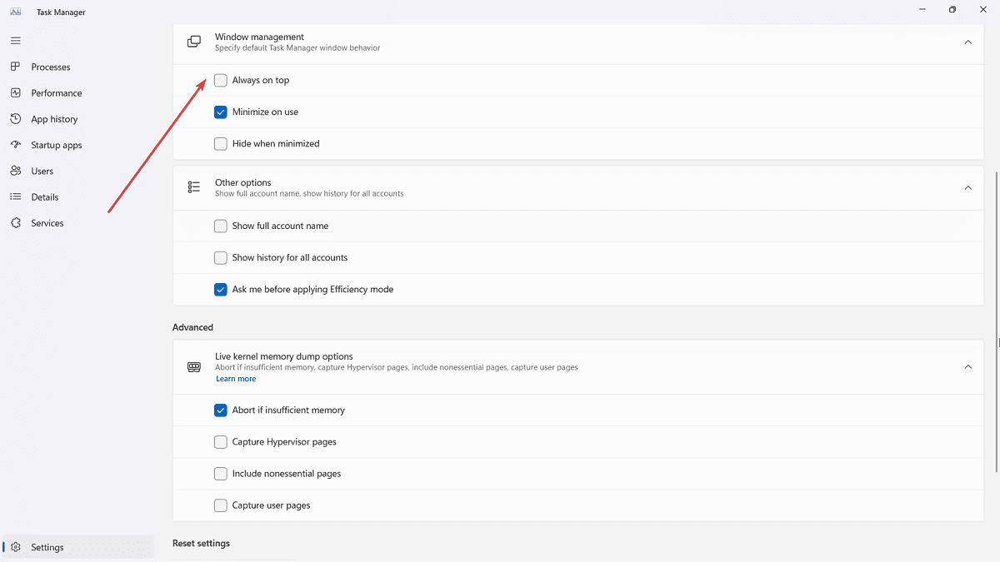This screenshot has width=1000, height=562.
Task: Open the Users page icon
Action: coord(15,171)
